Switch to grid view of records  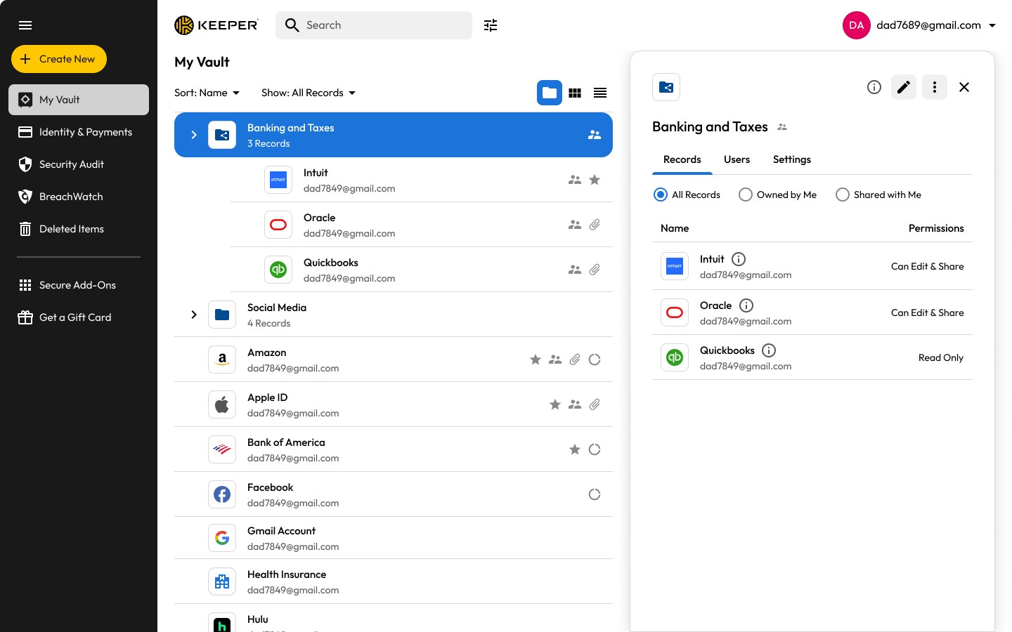575,92
